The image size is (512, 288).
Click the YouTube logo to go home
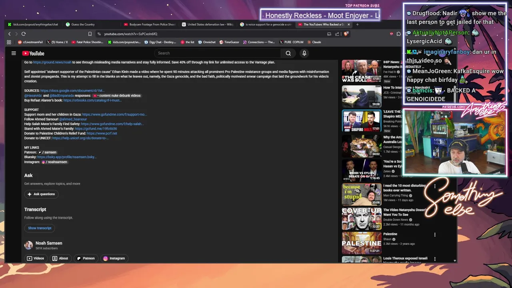click(x=33, y=53)
